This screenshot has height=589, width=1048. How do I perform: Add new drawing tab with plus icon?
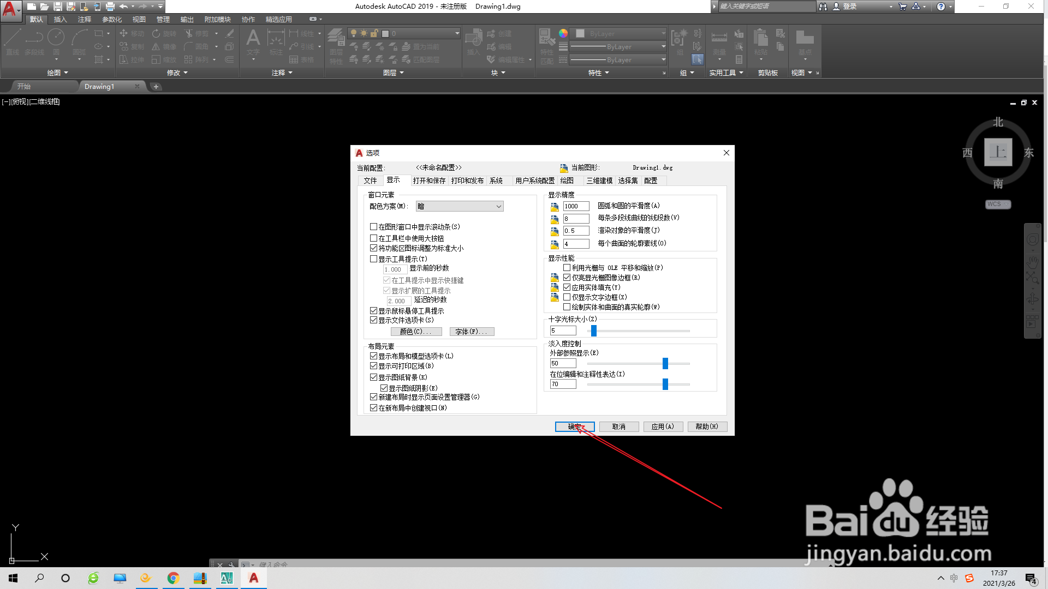(x=156, y=87)
